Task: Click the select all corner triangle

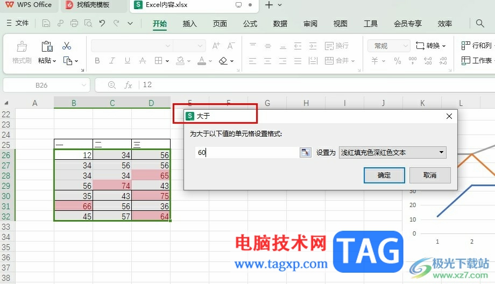Action: [x=6, y=103]
